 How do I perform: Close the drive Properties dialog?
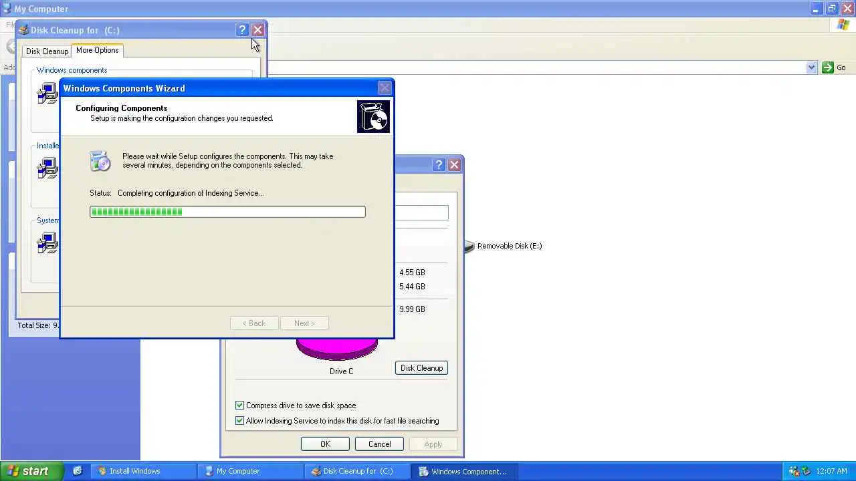[454, 165]
